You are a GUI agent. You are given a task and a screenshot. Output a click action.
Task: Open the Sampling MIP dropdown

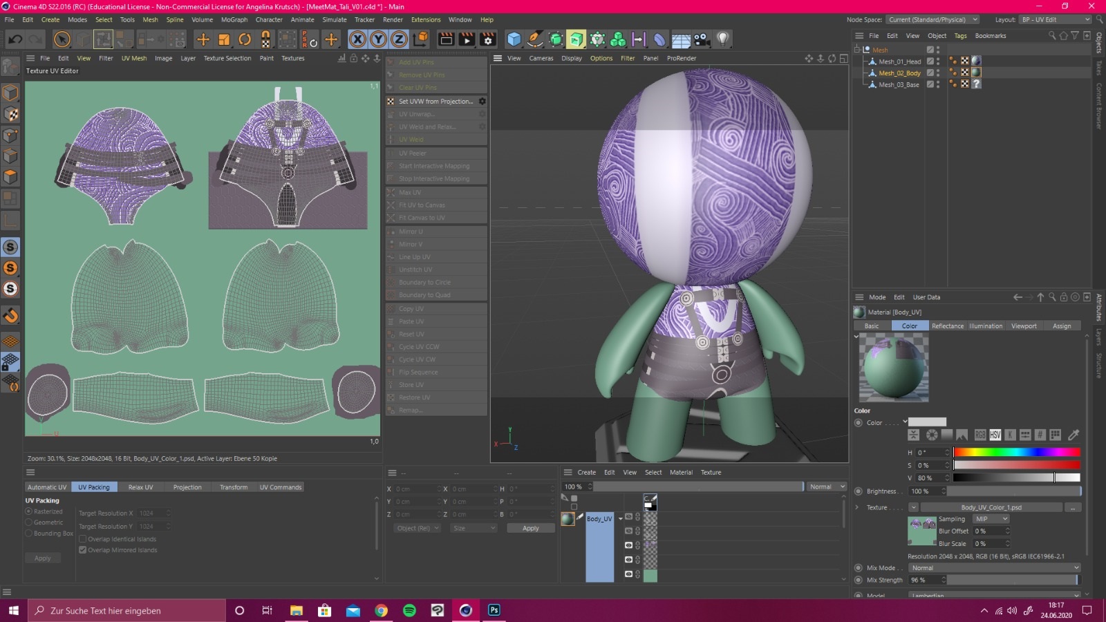coord(991,519)
